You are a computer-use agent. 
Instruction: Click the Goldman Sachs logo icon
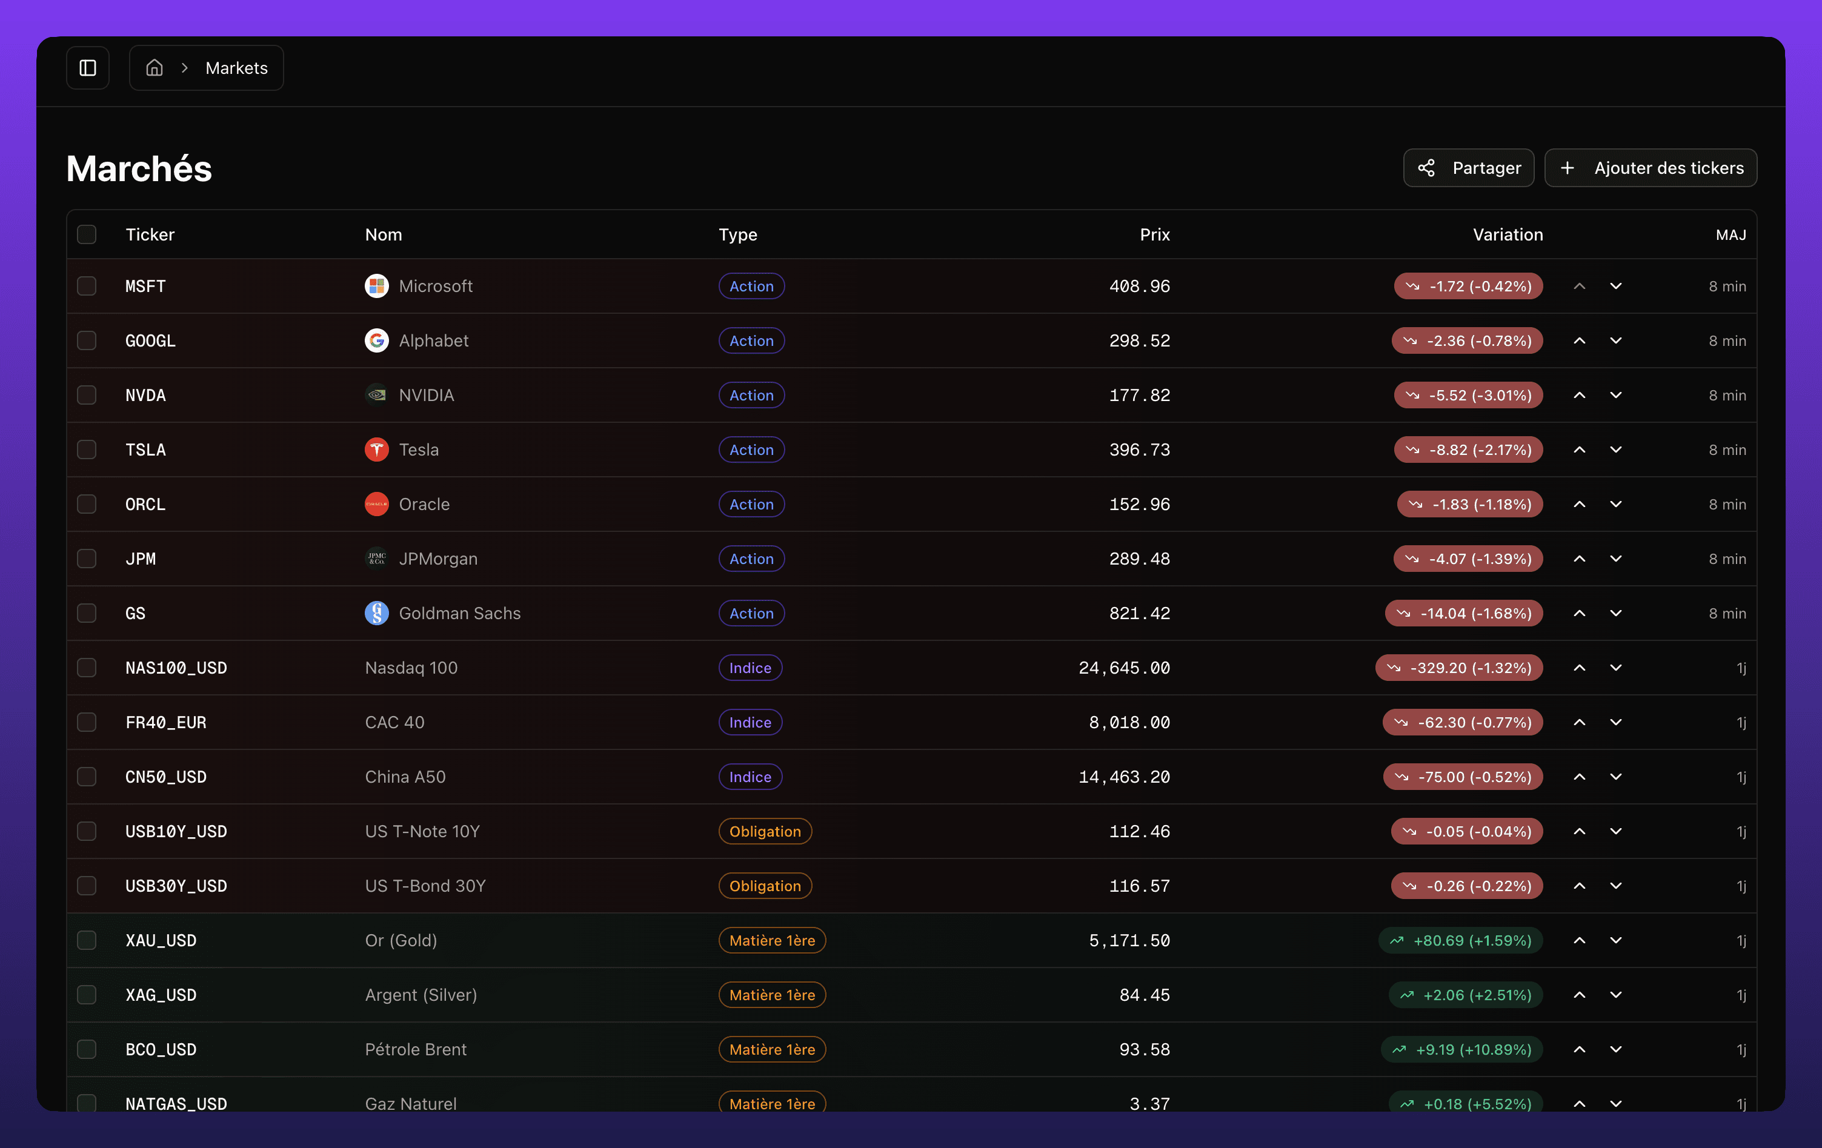[376, 613]
